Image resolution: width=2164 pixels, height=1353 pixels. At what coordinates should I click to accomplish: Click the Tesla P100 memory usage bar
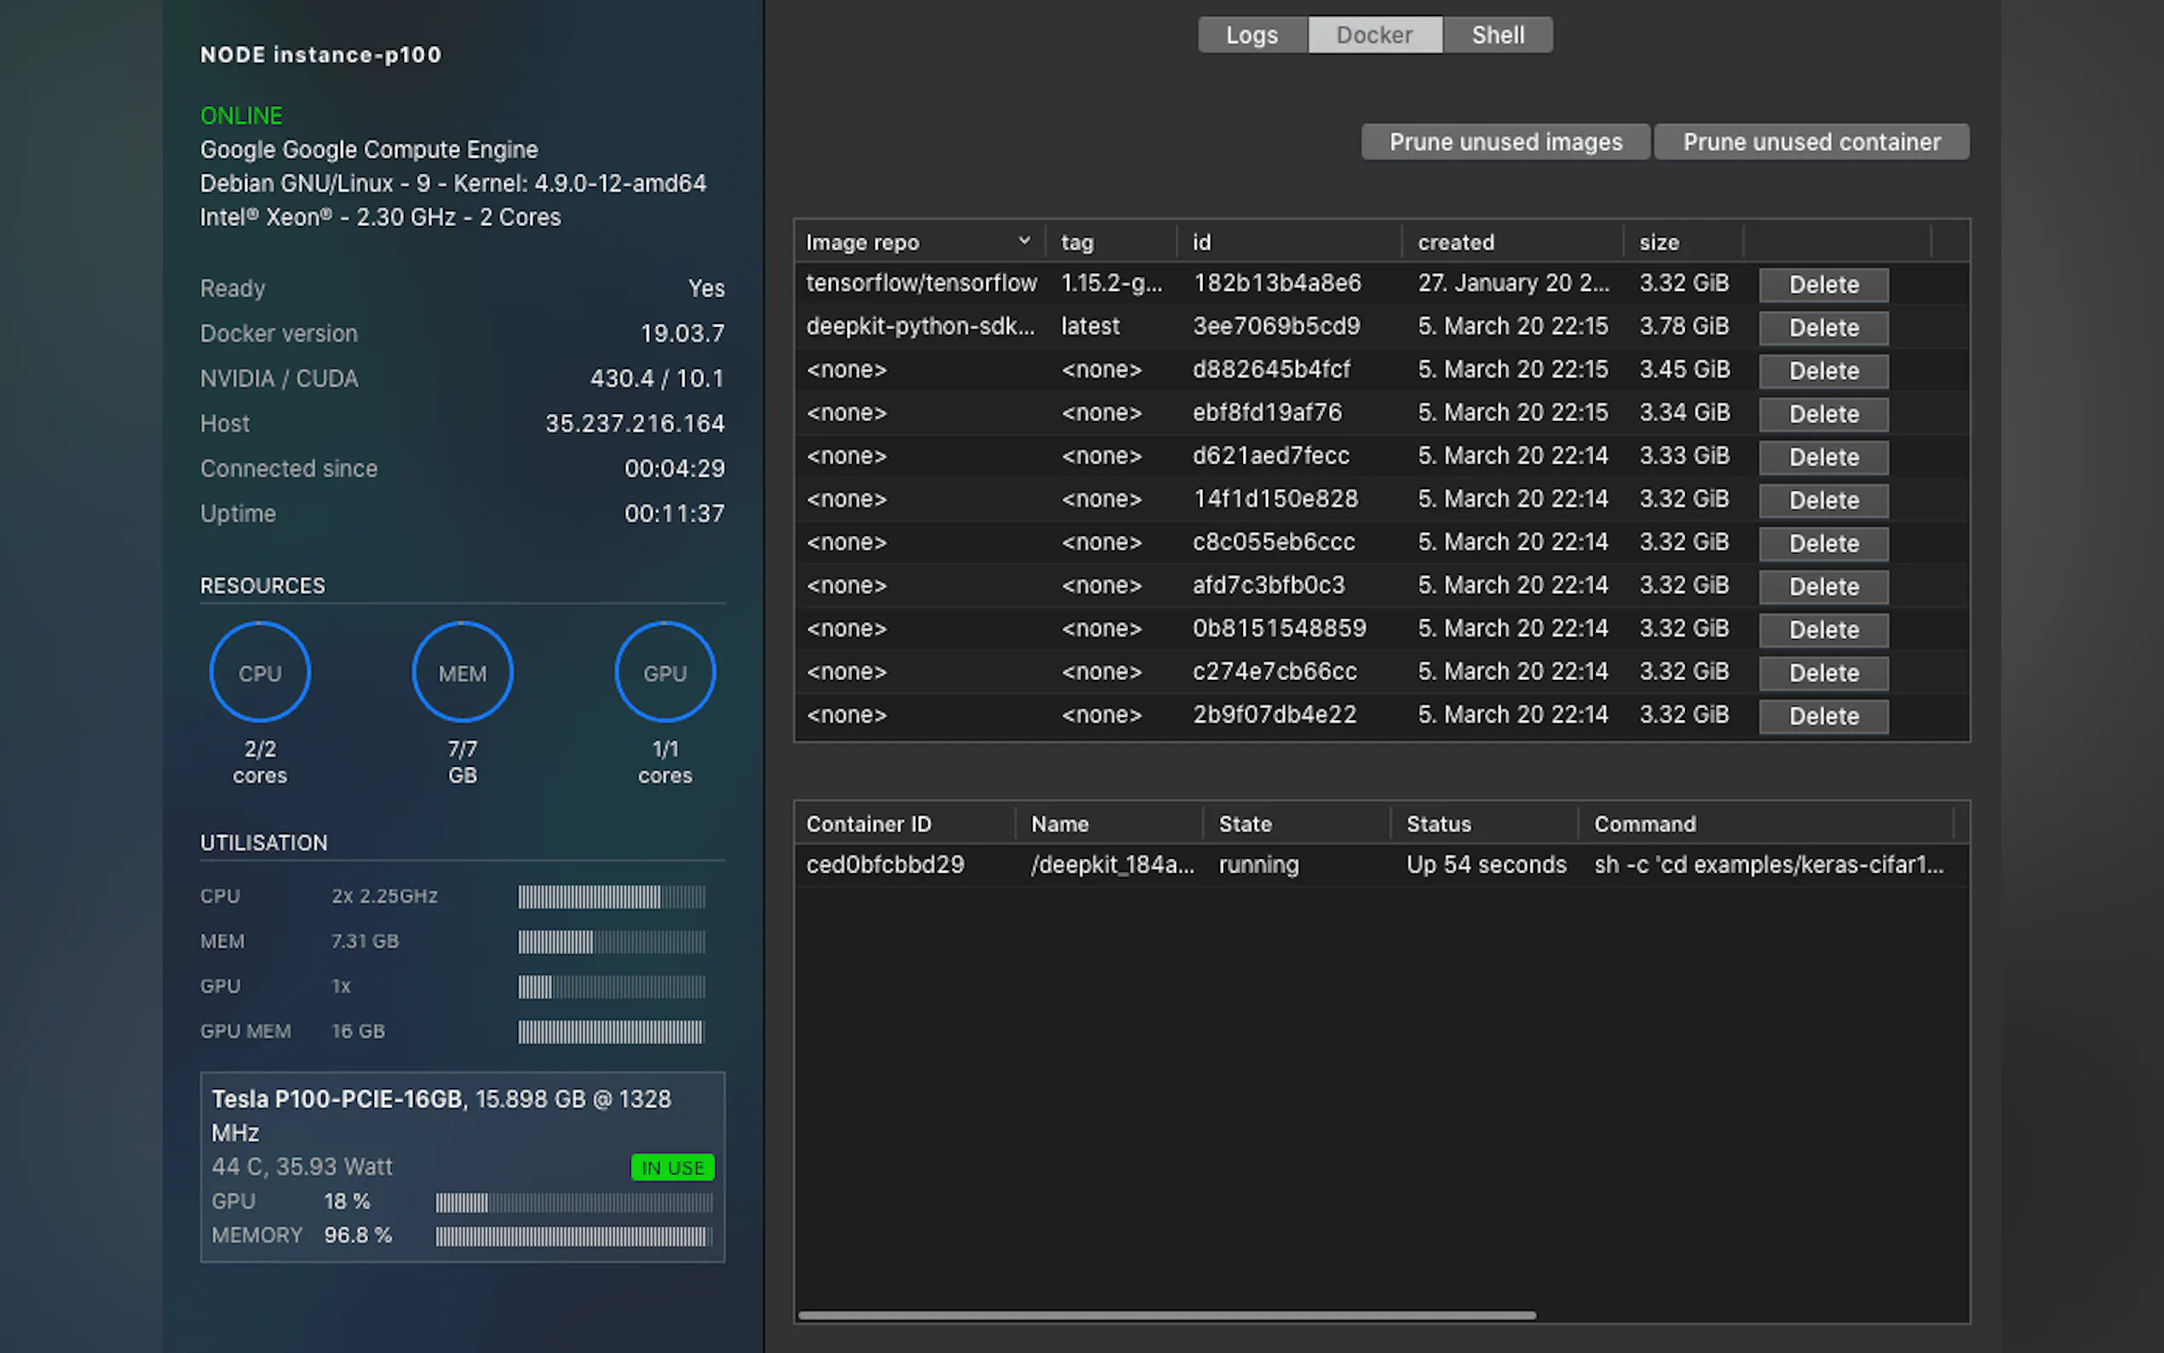pos(573,1235)
